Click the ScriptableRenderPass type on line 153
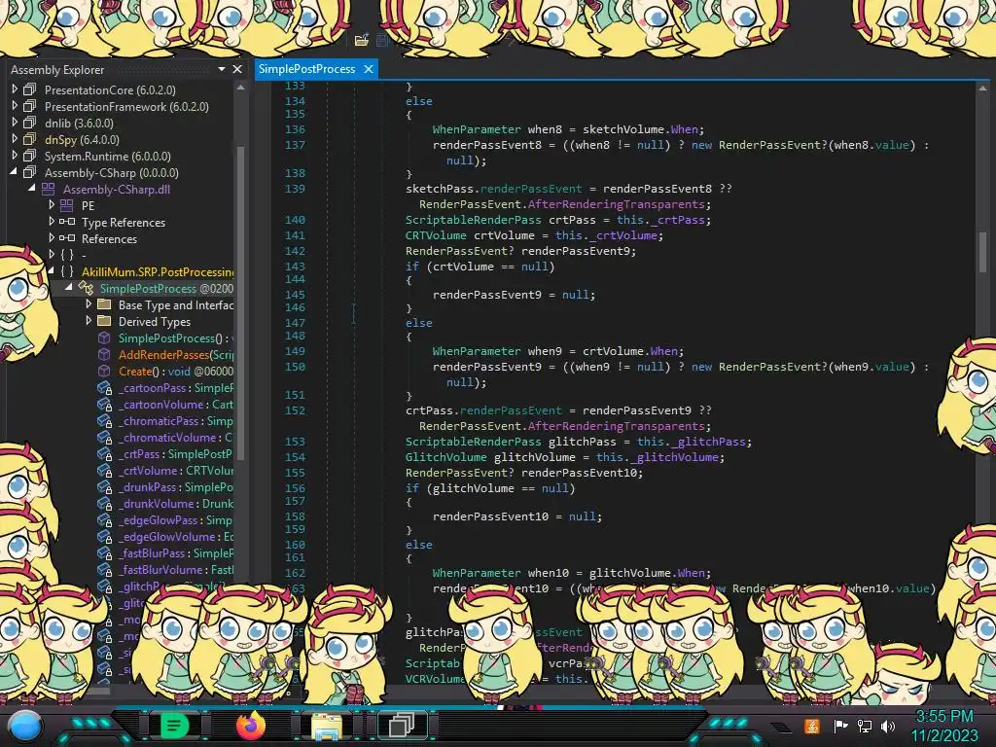 tap(474, 442)
